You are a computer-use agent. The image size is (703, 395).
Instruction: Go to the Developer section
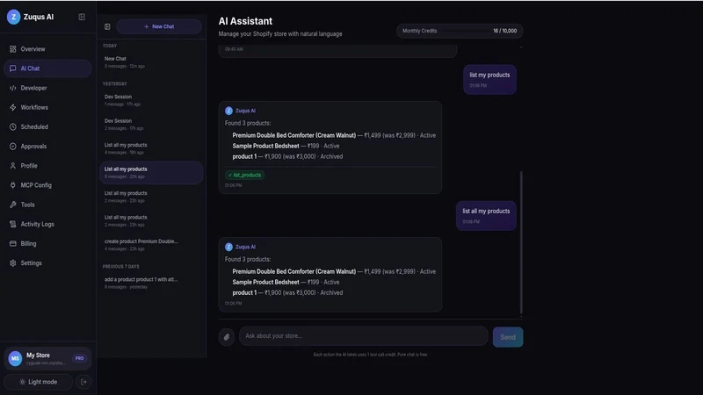point(47,88)
